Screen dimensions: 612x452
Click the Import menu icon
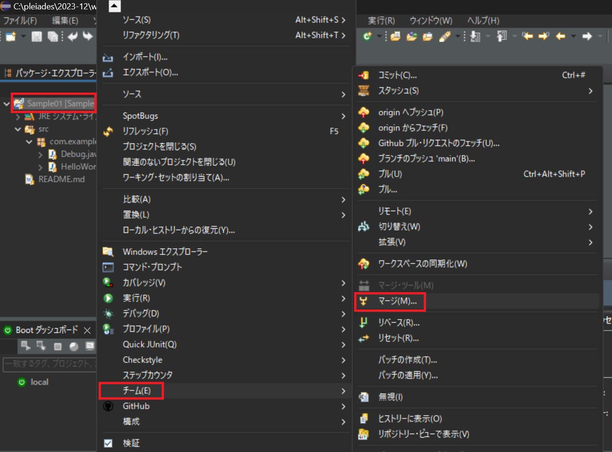coord(108,57)
